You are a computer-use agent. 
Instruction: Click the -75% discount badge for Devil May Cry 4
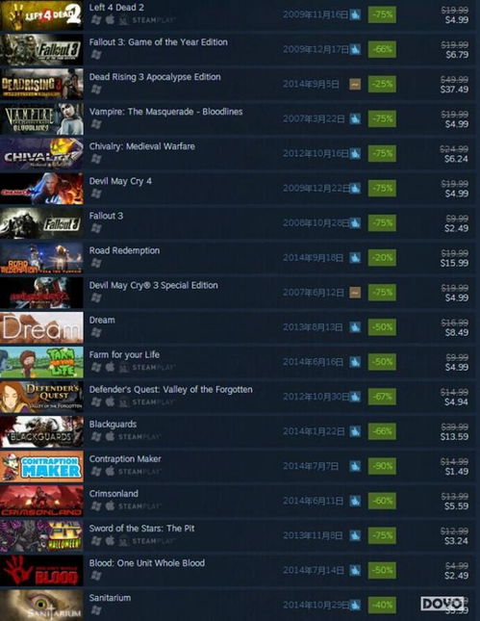point(382,188)
